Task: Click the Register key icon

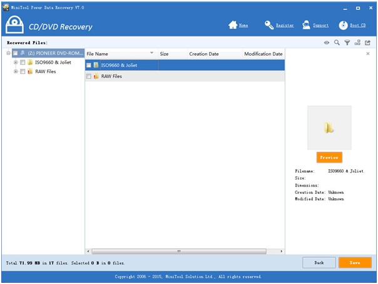Action: pyautogui.click(x=269, y=26)
